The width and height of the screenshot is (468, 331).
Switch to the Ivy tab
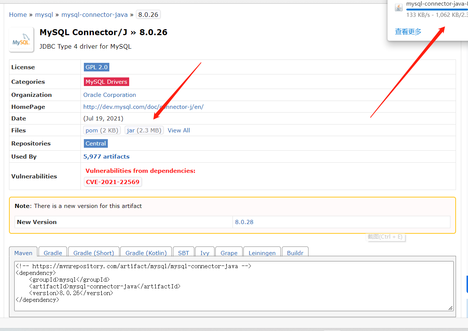(x=205, y=253)
